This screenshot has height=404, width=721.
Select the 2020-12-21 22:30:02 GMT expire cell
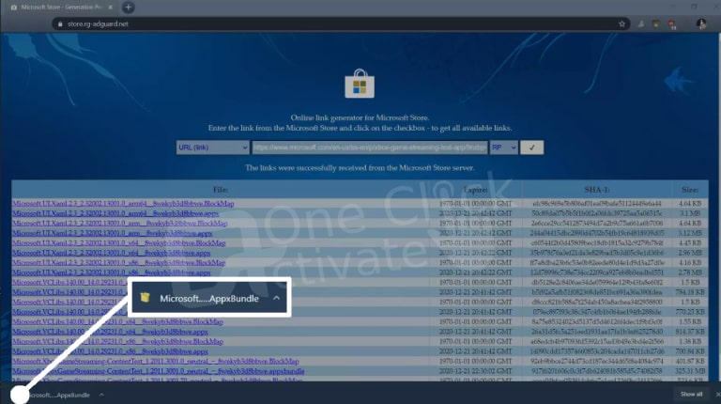click(475, 371)
